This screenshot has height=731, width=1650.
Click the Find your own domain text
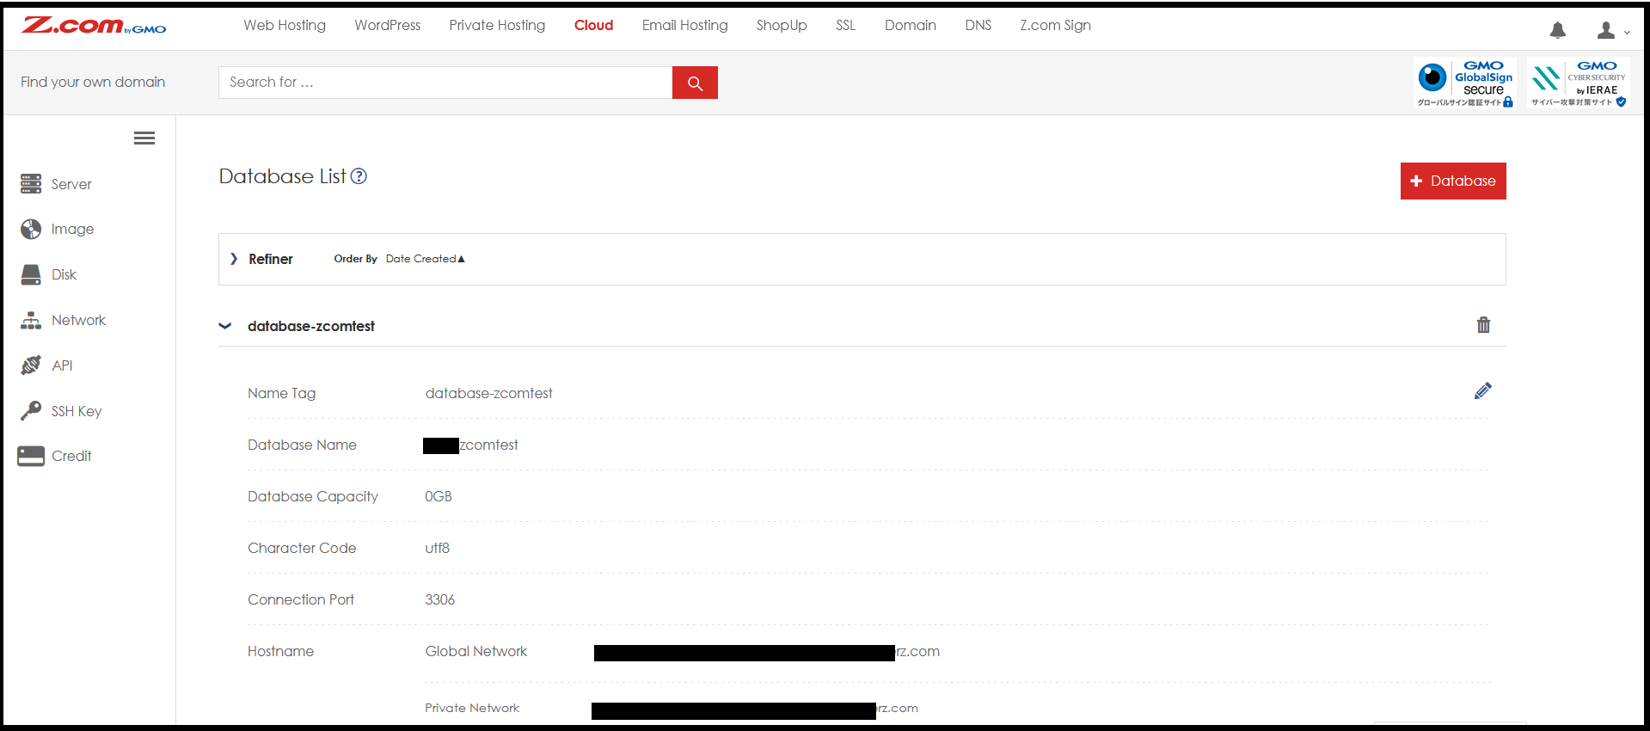coord(93,82)
